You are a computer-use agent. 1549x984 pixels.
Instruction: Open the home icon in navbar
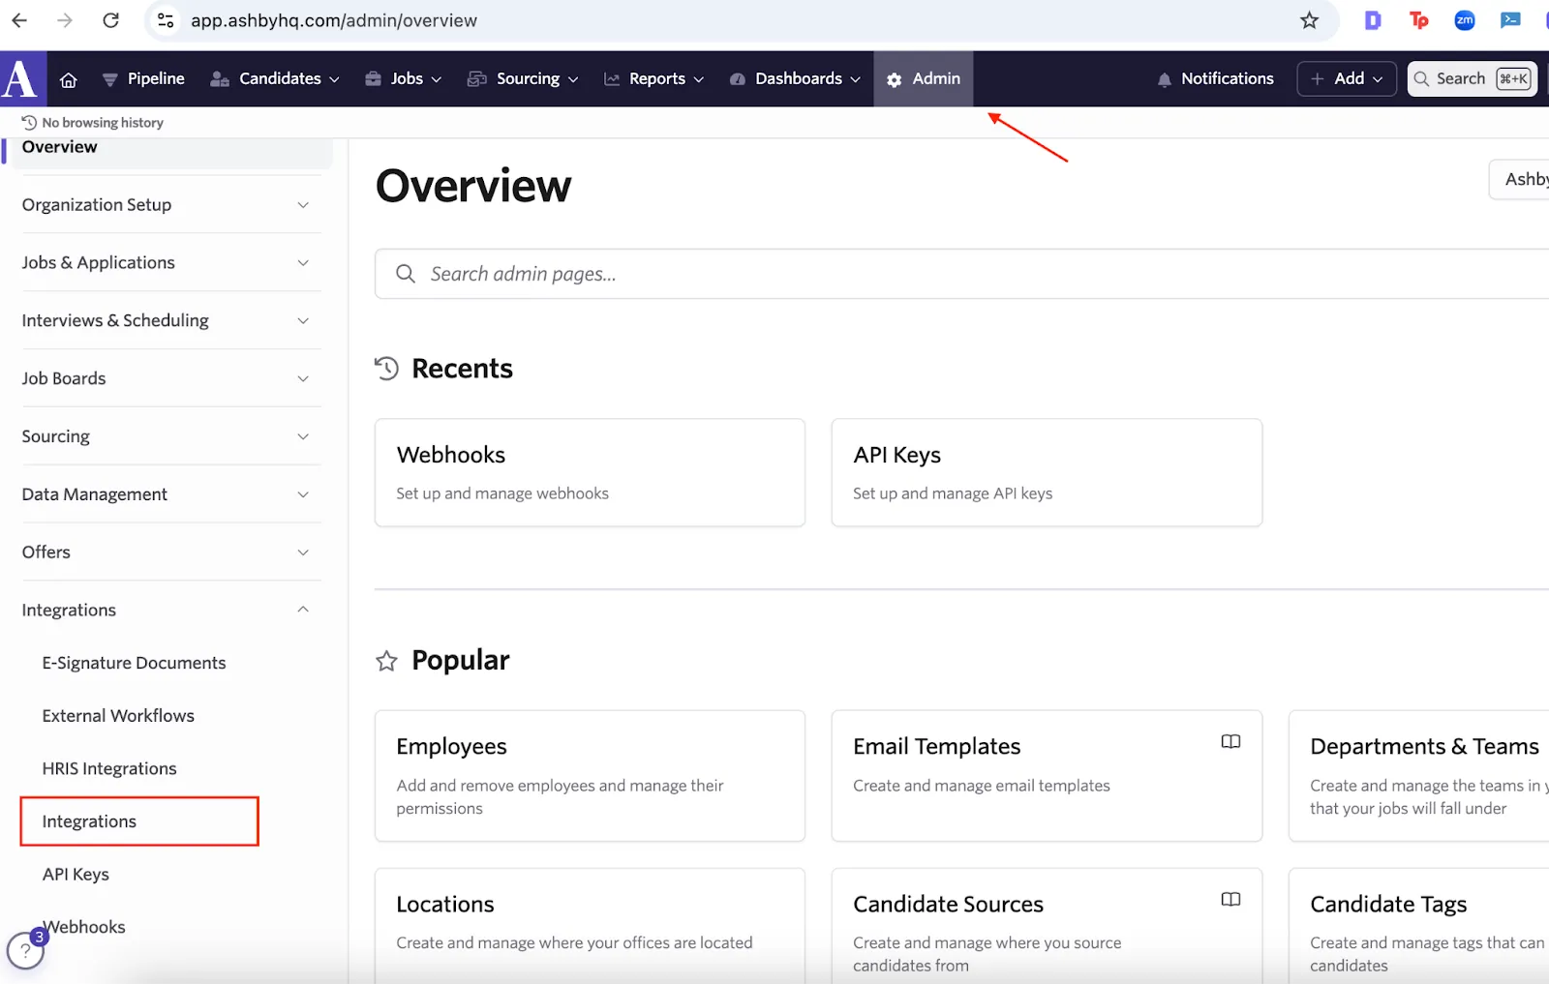tap(69, 79)
